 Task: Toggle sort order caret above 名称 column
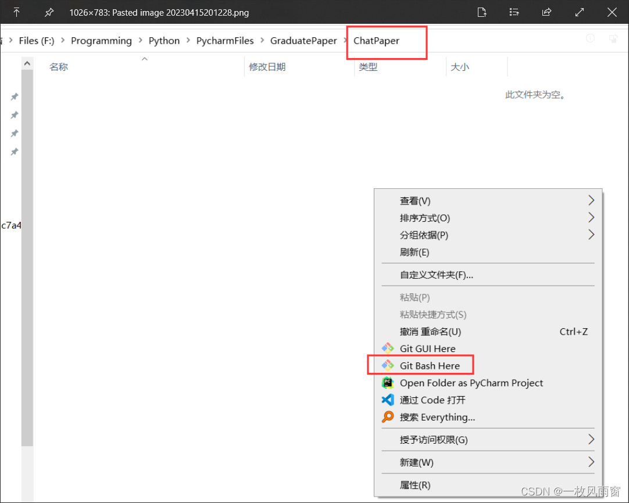[x=144, y=59]
